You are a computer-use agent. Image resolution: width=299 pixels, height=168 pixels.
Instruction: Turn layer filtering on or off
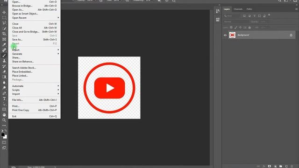[x=269, y=15]
